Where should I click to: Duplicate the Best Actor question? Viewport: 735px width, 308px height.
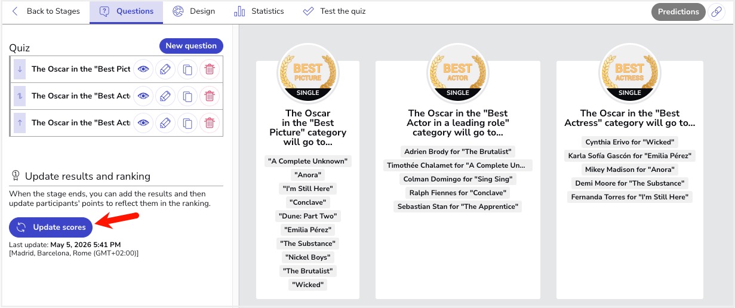click(187, 96)
